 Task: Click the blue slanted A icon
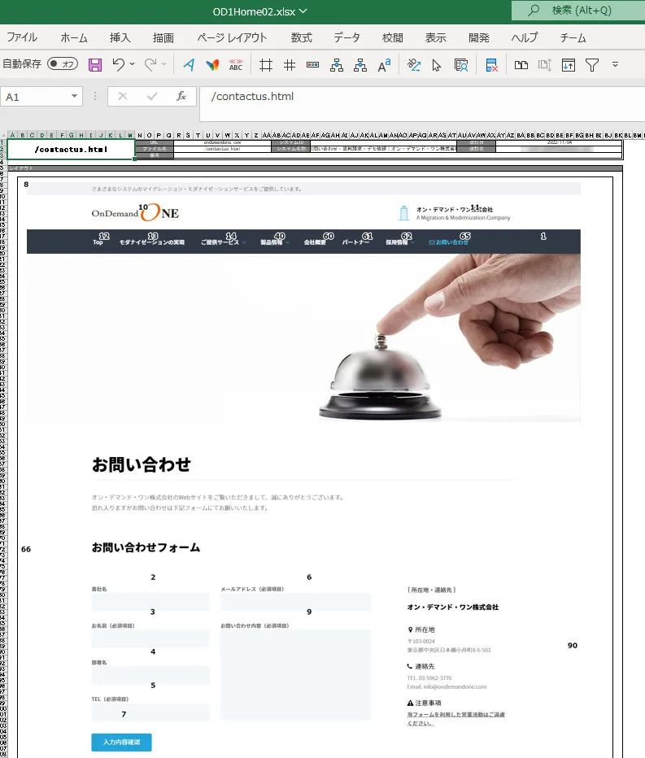(x=189, y=65)
